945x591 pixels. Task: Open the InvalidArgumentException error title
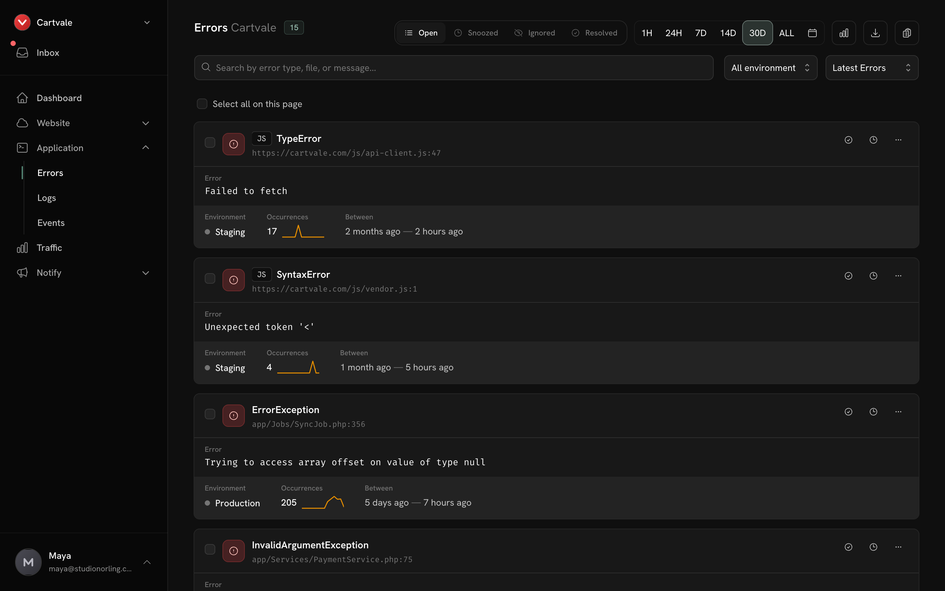tap(310, 545)
